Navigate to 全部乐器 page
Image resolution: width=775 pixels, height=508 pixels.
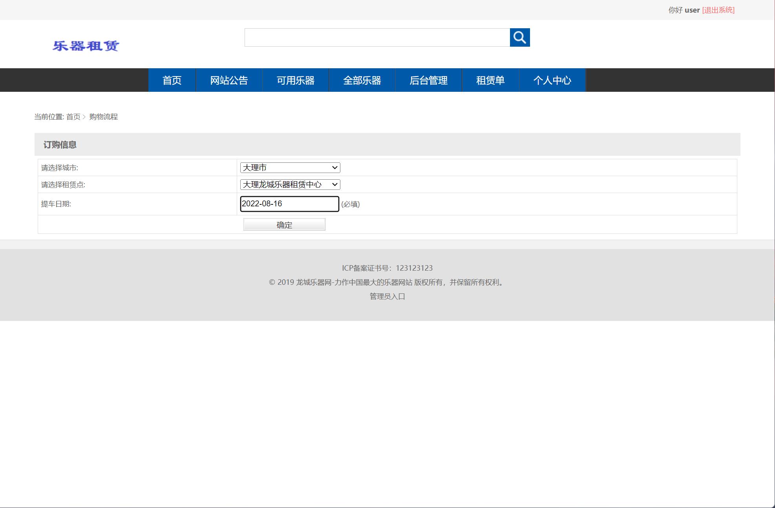(362, 80)
